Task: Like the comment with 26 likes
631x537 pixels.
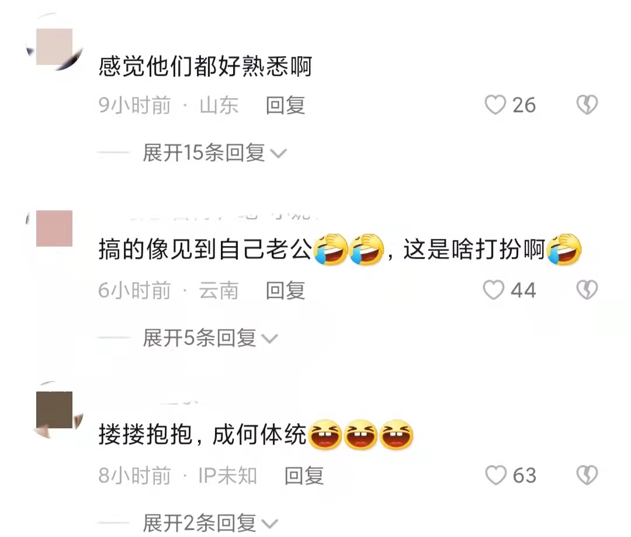Action: click(495, 105)
